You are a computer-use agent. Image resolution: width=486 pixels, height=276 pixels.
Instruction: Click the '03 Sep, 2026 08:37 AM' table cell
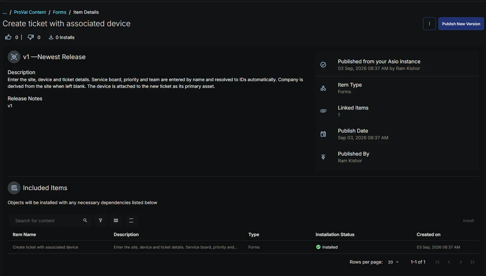click(x=438, y=247)
